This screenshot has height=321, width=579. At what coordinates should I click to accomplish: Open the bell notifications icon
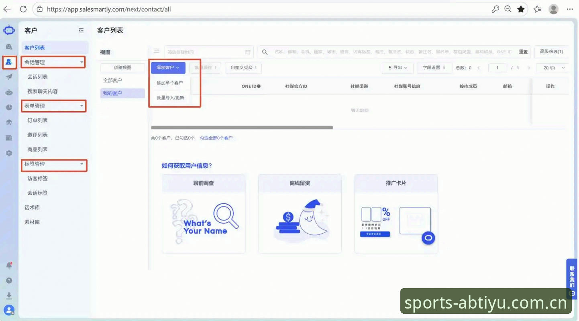point(9,265)
